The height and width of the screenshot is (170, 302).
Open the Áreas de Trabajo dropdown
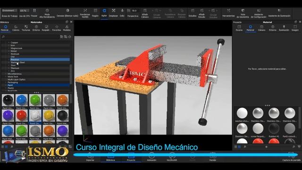(9, 10)
